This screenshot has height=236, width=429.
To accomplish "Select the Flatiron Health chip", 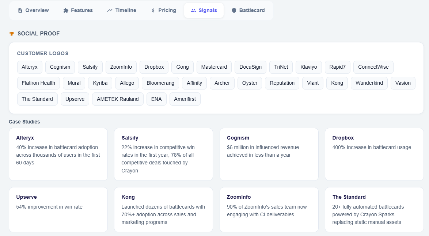I will [x=38, y=83].
